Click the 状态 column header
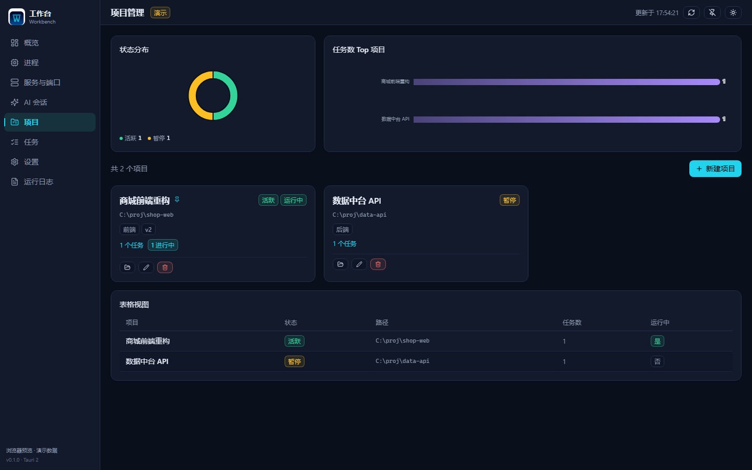 pyautogui.click(x=291, y=323)
